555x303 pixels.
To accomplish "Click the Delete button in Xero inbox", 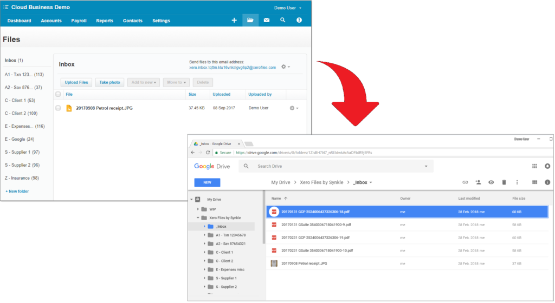I will (203, 82).
